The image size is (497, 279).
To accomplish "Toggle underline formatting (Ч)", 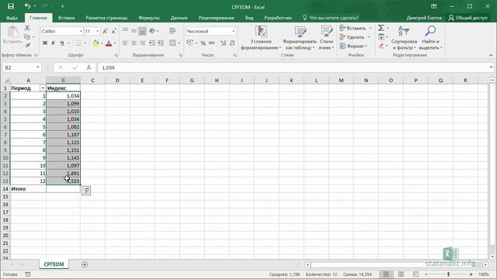I will point(62,43).
